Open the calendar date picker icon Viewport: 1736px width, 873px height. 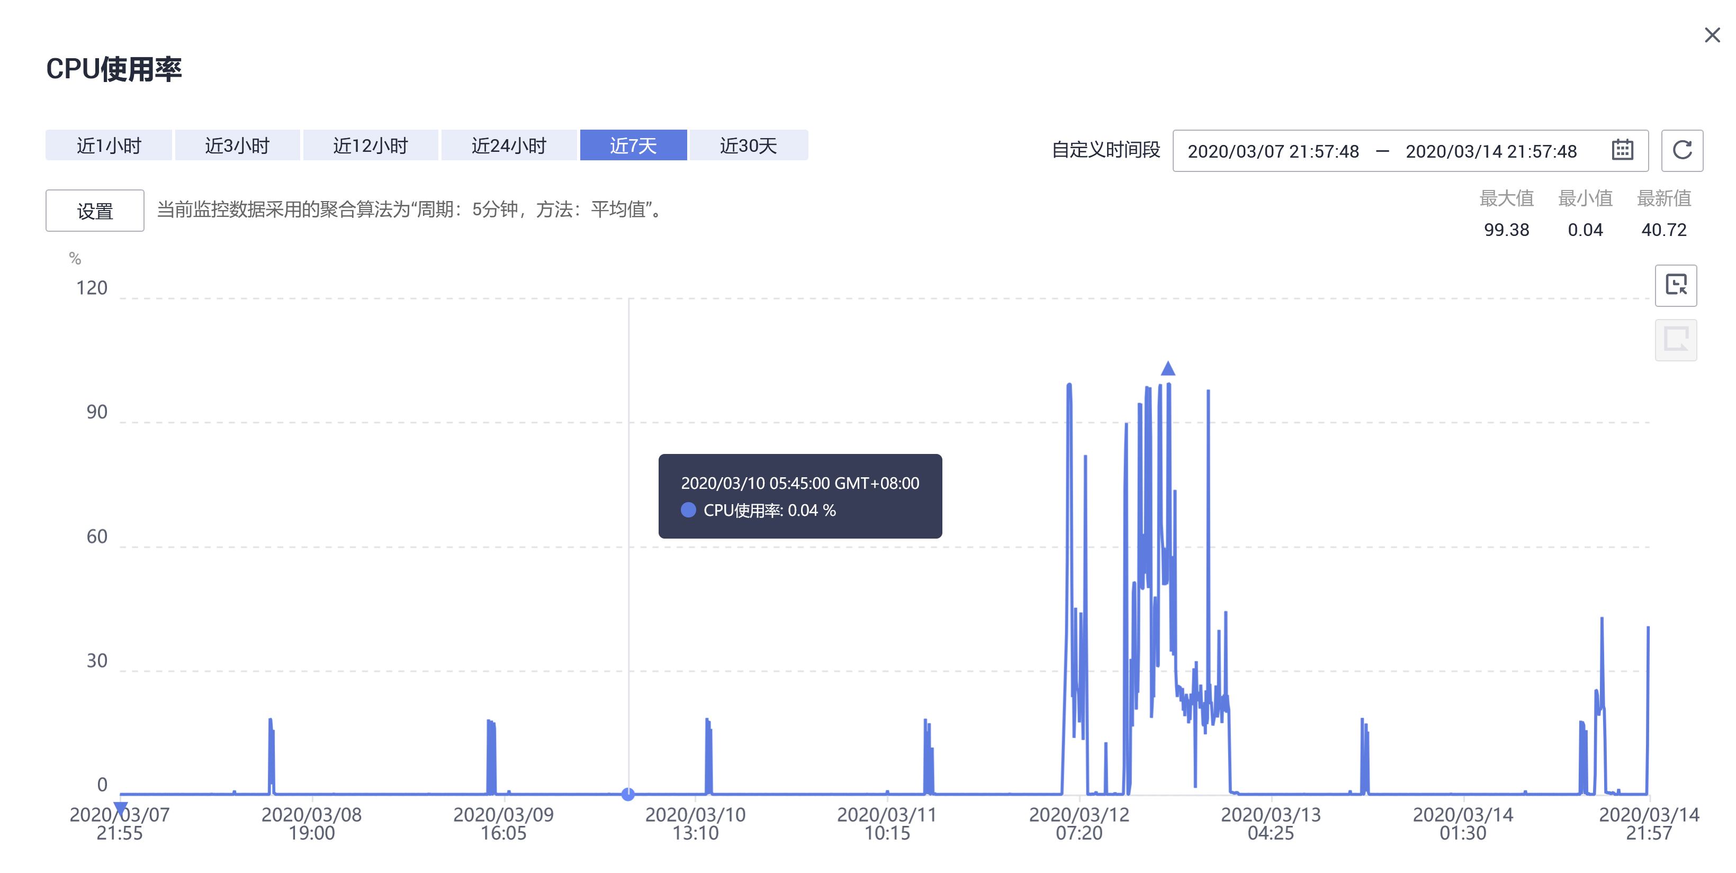tap(1622, 150)
